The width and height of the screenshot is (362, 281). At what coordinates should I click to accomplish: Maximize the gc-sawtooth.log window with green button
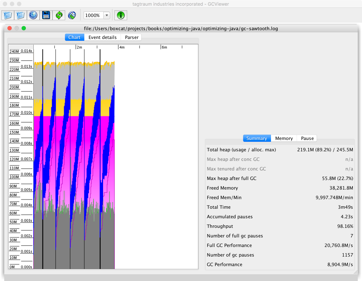click(24, 28)
